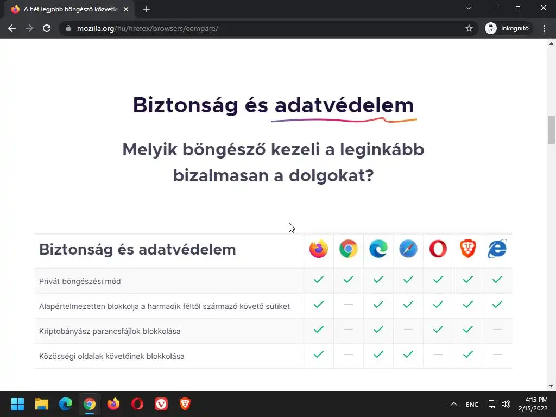Click the Firefox logo in table header
Screen dimensions: 556x417
(318, 249)
